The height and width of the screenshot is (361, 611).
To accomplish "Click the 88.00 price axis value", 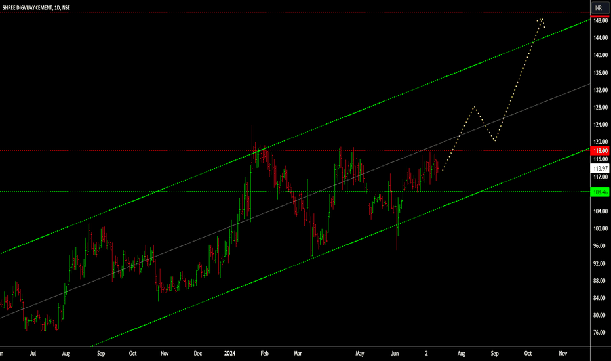I will 601,281.
